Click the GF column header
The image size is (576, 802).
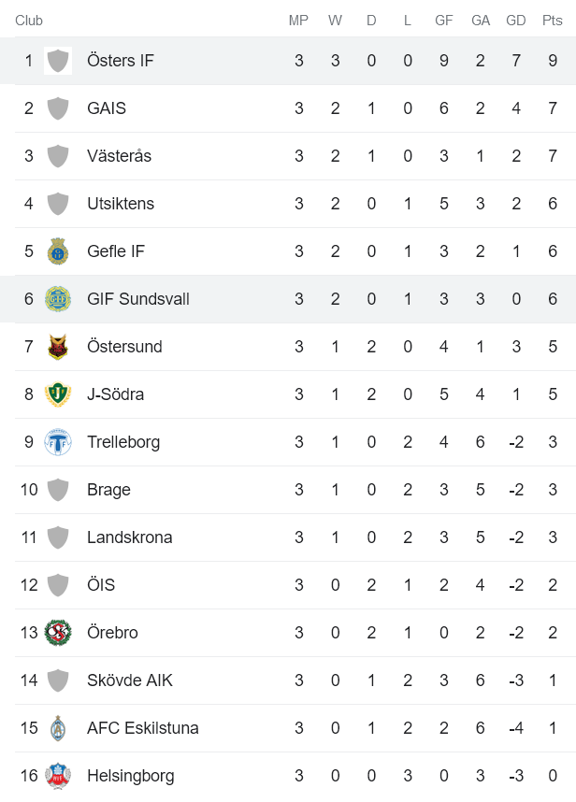pyautogui.click(x=444, y=20)
